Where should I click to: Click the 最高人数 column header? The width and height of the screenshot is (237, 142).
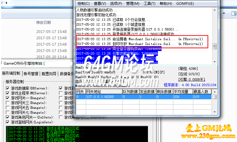point(202,92)
